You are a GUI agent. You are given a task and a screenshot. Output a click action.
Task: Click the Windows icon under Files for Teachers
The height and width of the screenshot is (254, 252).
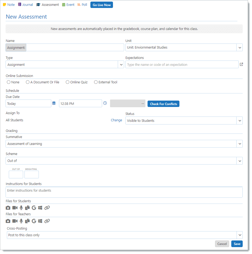tap(40, 221)
